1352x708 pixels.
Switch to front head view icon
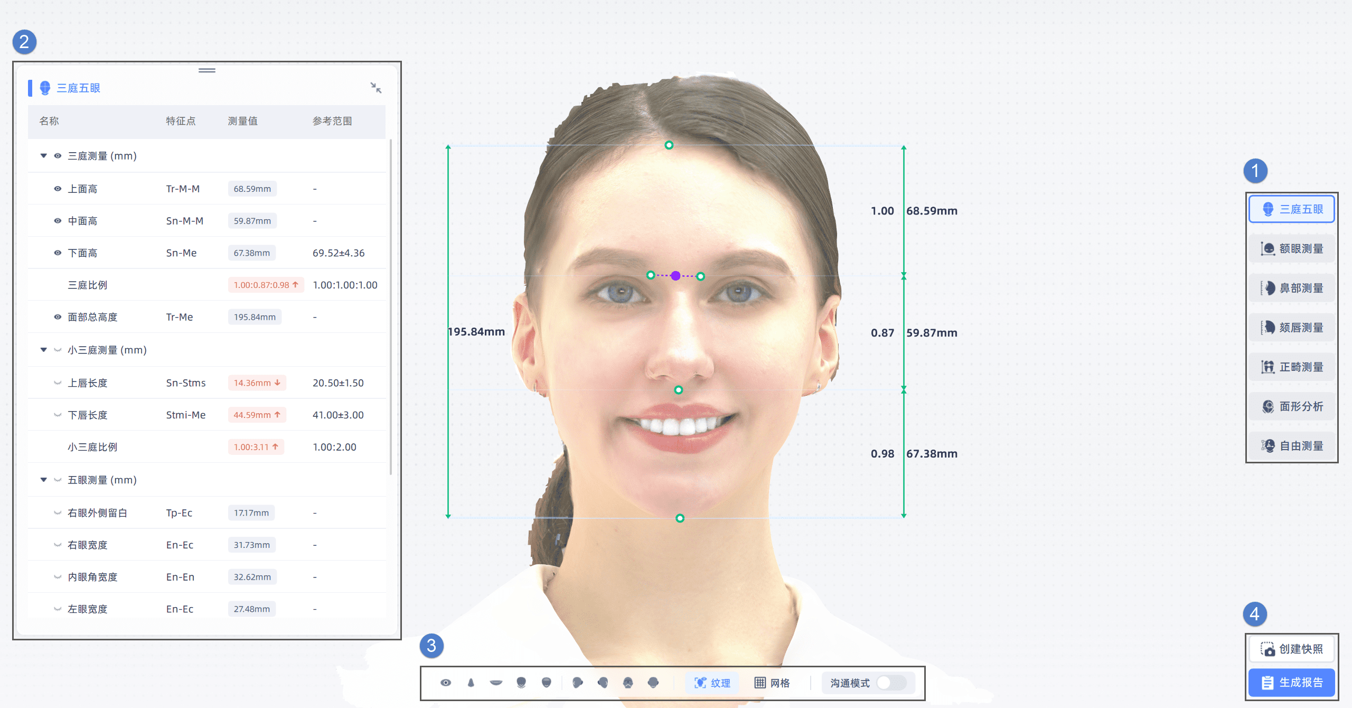click(x=653, y=683)
